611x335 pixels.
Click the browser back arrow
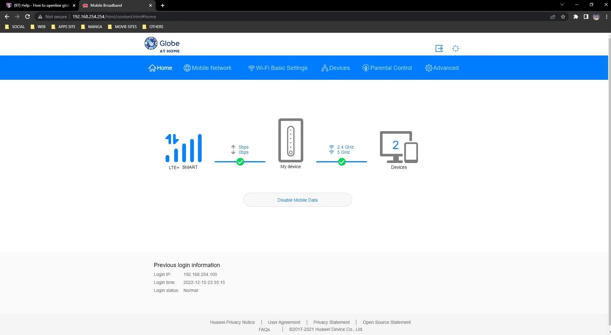coord(7,17)
